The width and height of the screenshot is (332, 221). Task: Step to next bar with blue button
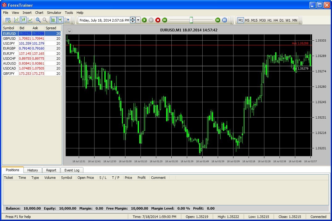[225, 20]
